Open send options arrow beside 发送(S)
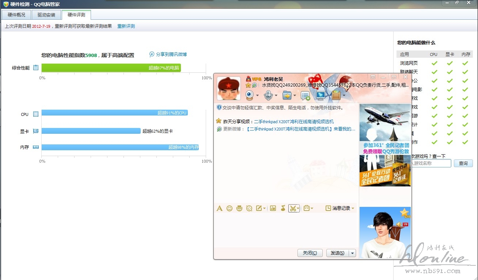 coord(352,253)
